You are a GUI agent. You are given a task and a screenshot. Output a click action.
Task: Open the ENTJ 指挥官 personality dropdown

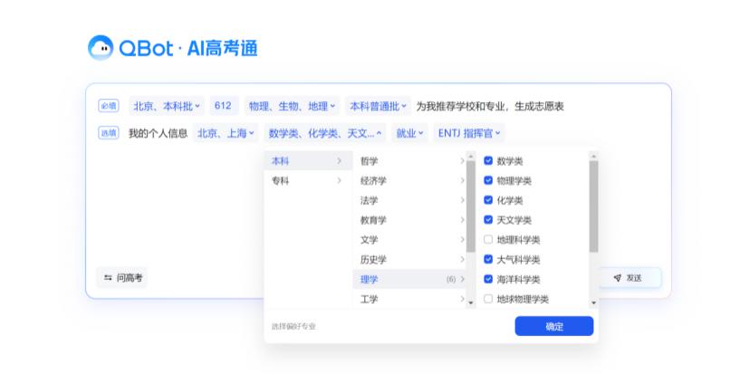[x=469, y=133]
